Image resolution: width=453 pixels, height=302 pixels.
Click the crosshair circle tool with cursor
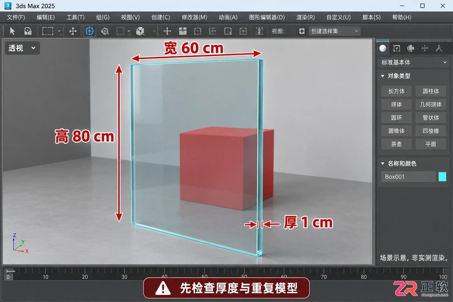pyautogui.click(x=105, y=31)
